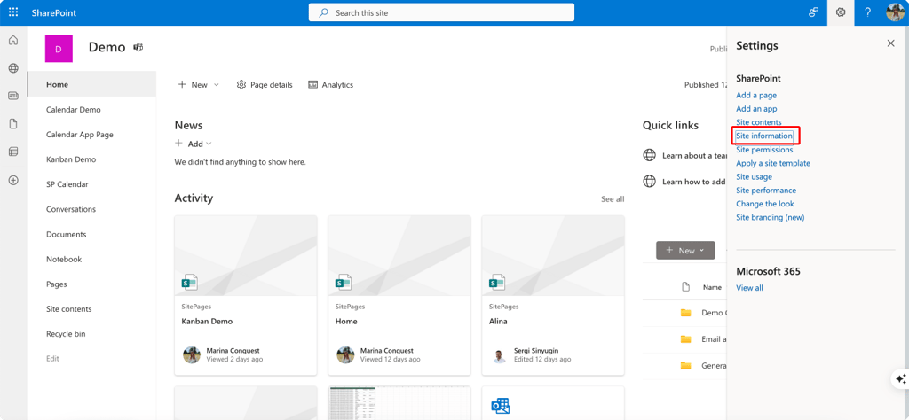
Task: Click the Teams icon beside Demo title
Action: [138, 48]
